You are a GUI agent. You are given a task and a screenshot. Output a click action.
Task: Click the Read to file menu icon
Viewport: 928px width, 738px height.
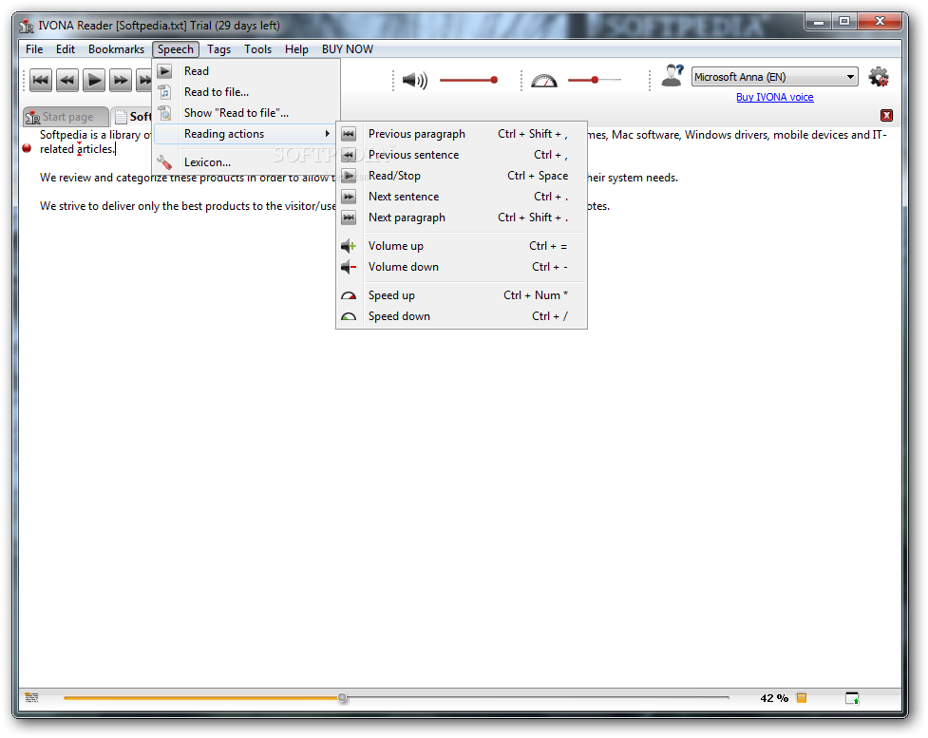(x=164, y=92)
